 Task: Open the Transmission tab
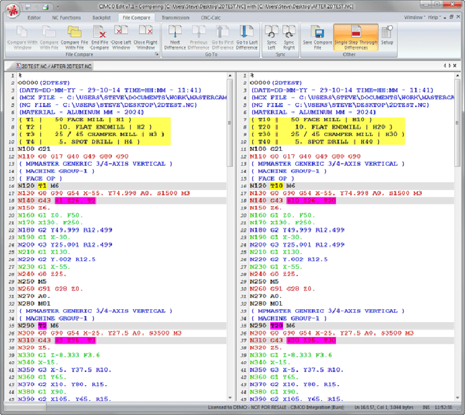[x=176, y=18]
